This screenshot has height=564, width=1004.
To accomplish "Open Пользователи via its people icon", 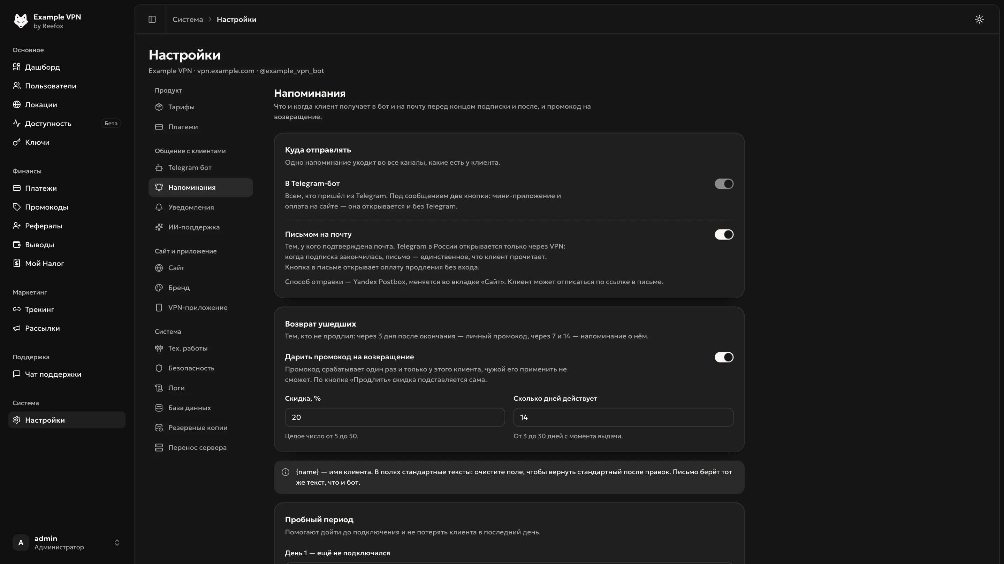I will tap(16, 86).
